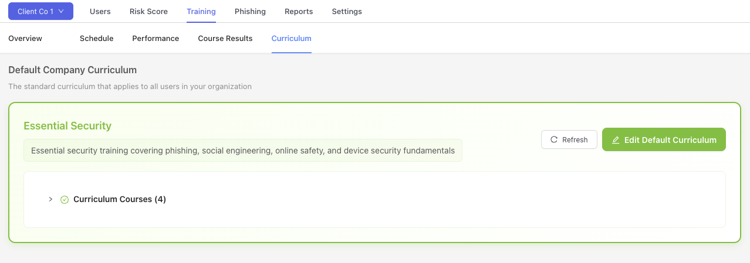Image resolution: width=750 pixels, height=263 pixels.
Task: Switch to the Overview tab
Action: point(25,38)
